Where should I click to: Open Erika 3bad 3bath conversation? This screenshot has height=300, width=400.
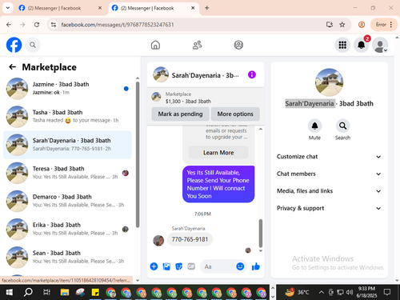tap(67, 229)
